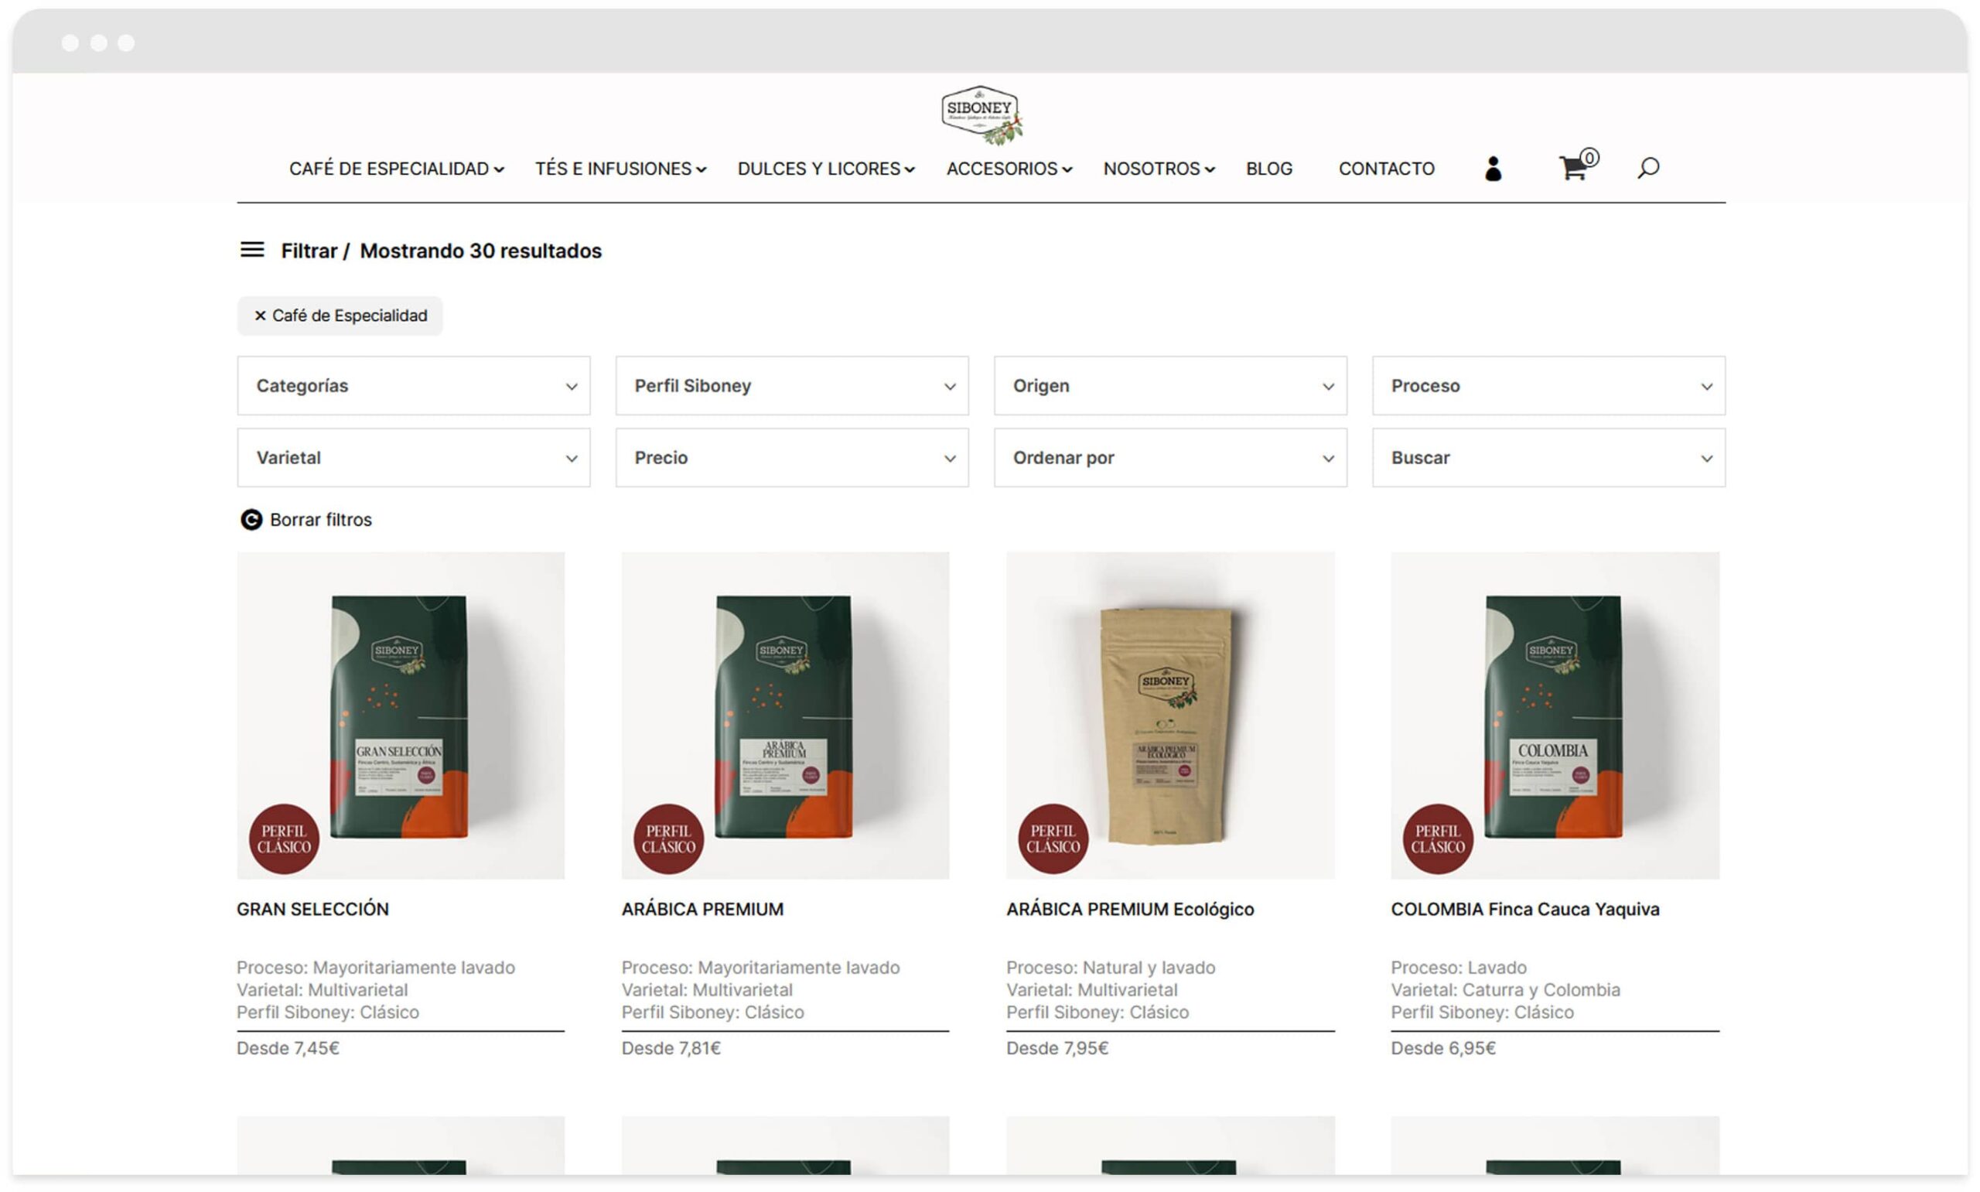The height and width of the screenshot is (1192, 1980).
Task: Open the Ordenar por dropdown
Action: coord(1170,458)
